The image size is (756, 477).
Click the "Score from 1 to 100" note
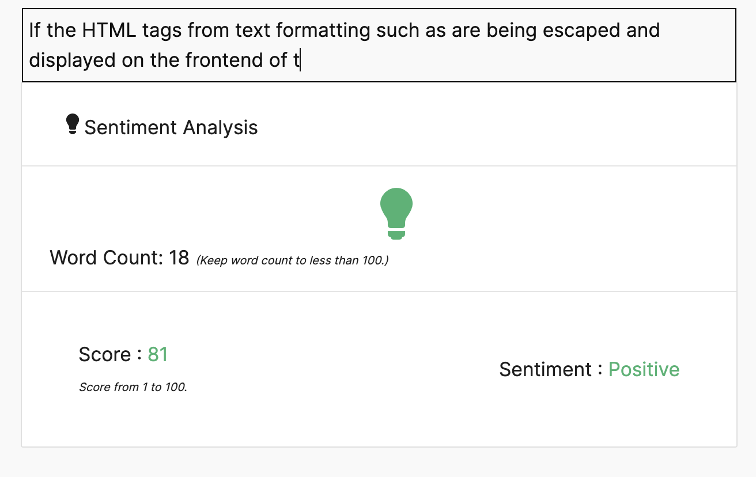[x=133, y=387]
